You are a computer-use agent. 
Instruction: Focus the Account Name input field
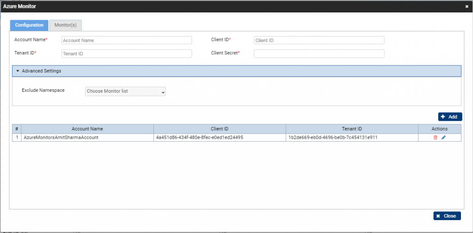(x=127, y=40)
